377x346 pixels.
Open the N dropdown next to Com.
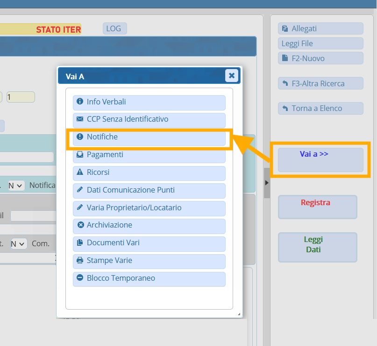[19, 244]
